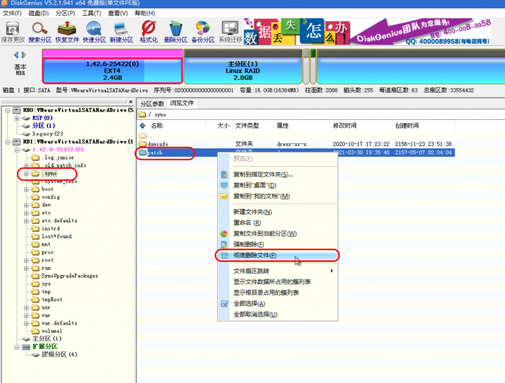Click the System Migration (系统迁移) icon

[230, 32]
